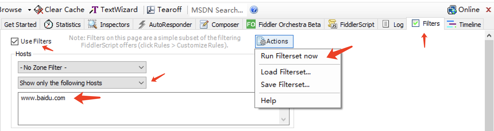Screen dimensions: 494x131
Task: Click the Filters tab checkbox
Action: click(415, 23)
